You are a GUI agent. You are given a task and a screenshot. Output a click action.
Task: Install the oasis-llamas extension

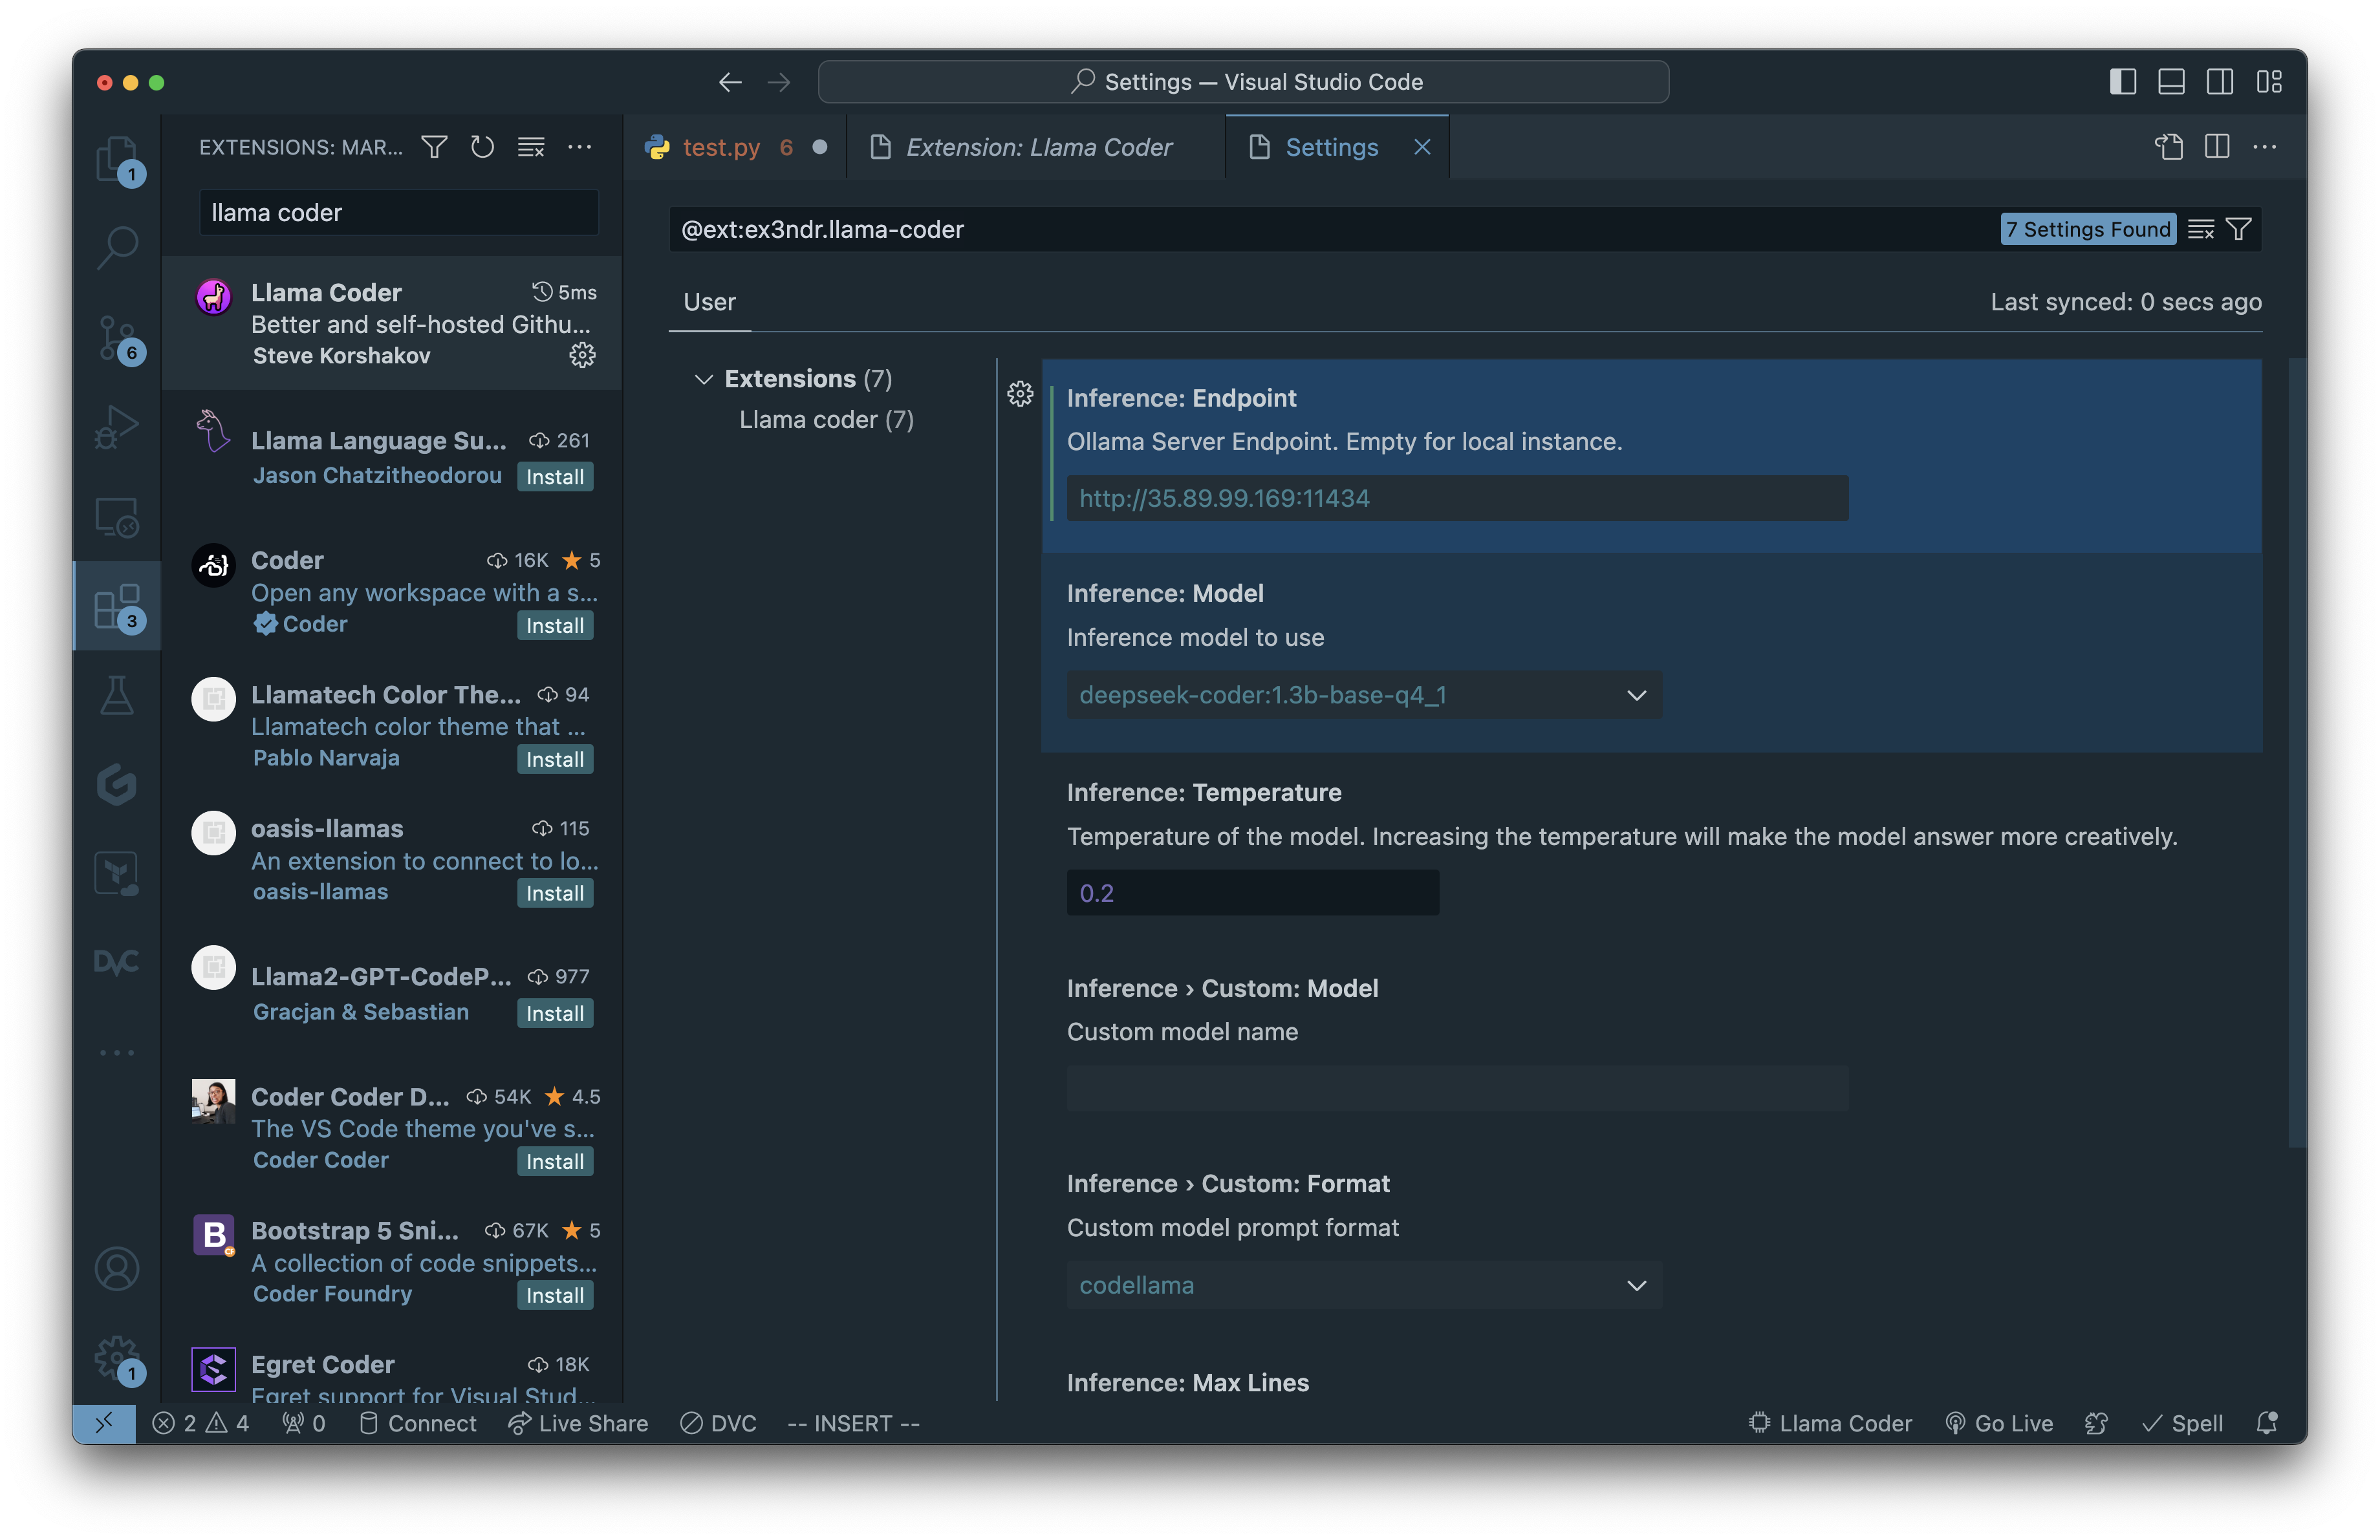(x=555, y=893)
